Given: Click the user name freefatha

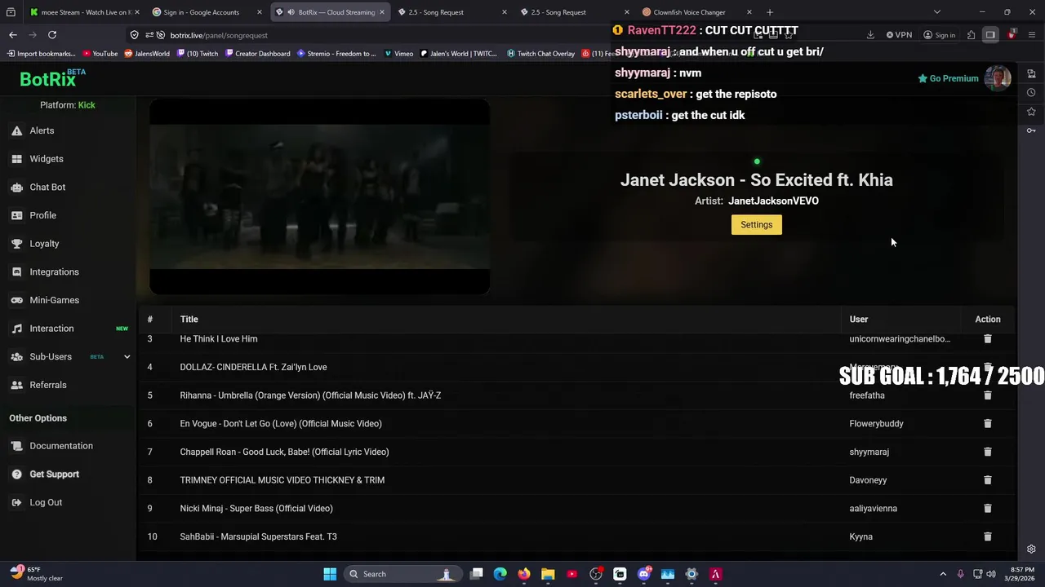Looking at the screenshot, I should coord(866,395).
